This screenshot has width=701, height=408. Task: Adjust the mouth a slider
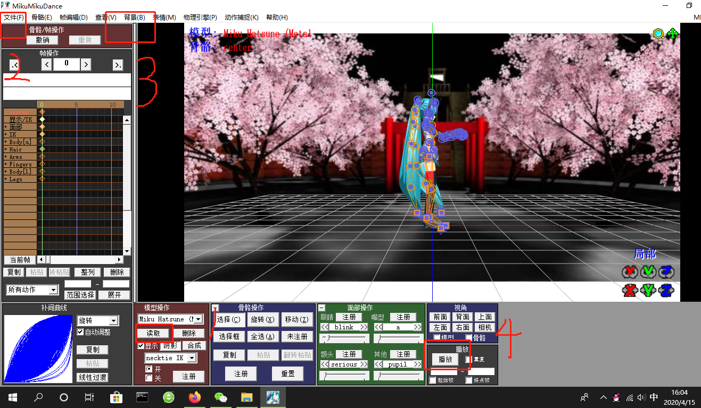point(398,338)
